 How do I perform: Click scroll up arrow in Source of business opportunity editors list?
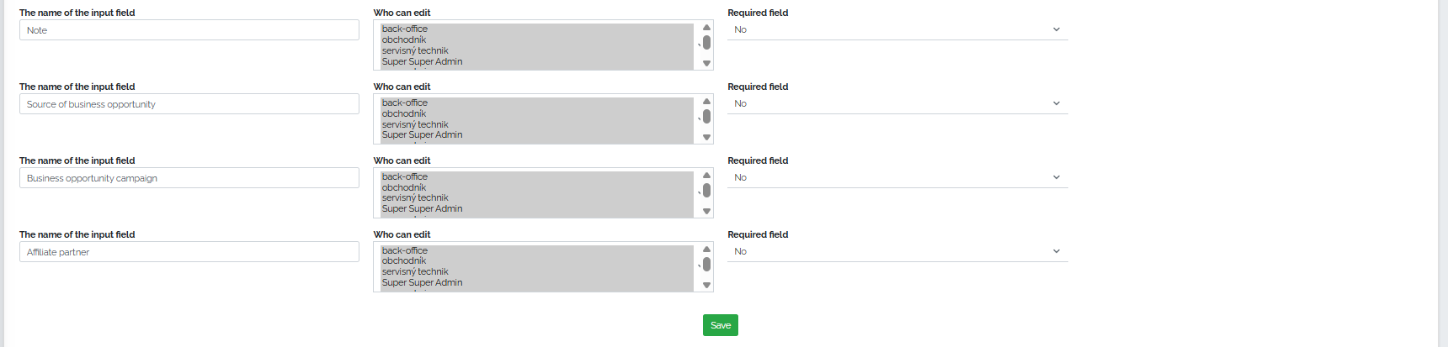tap(706, 102)
